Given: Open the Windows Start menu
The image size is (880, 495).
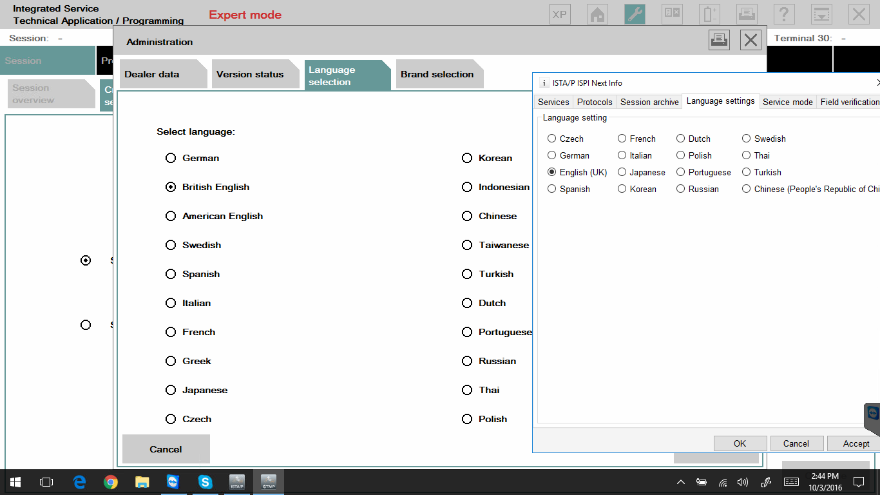Looking at the screenshot, I should (x=15, y=482).
